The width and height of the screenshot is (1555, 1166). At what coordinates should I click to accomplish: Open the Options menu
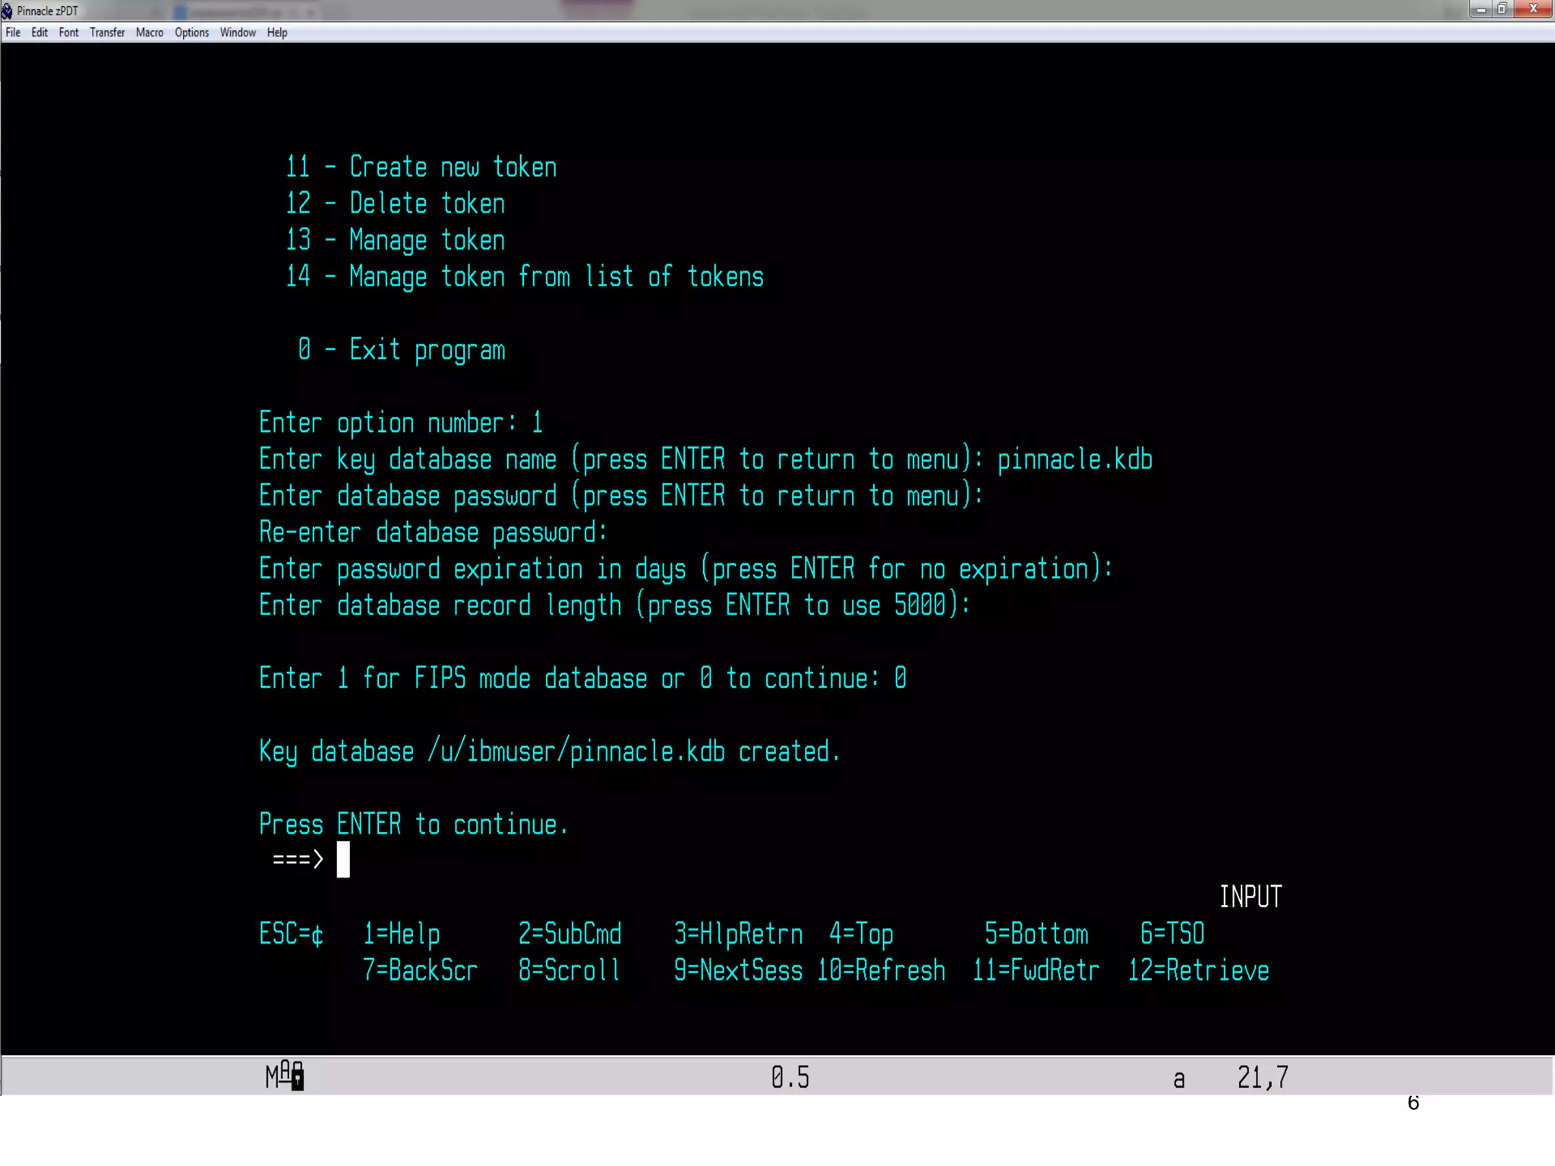point(191,33)
